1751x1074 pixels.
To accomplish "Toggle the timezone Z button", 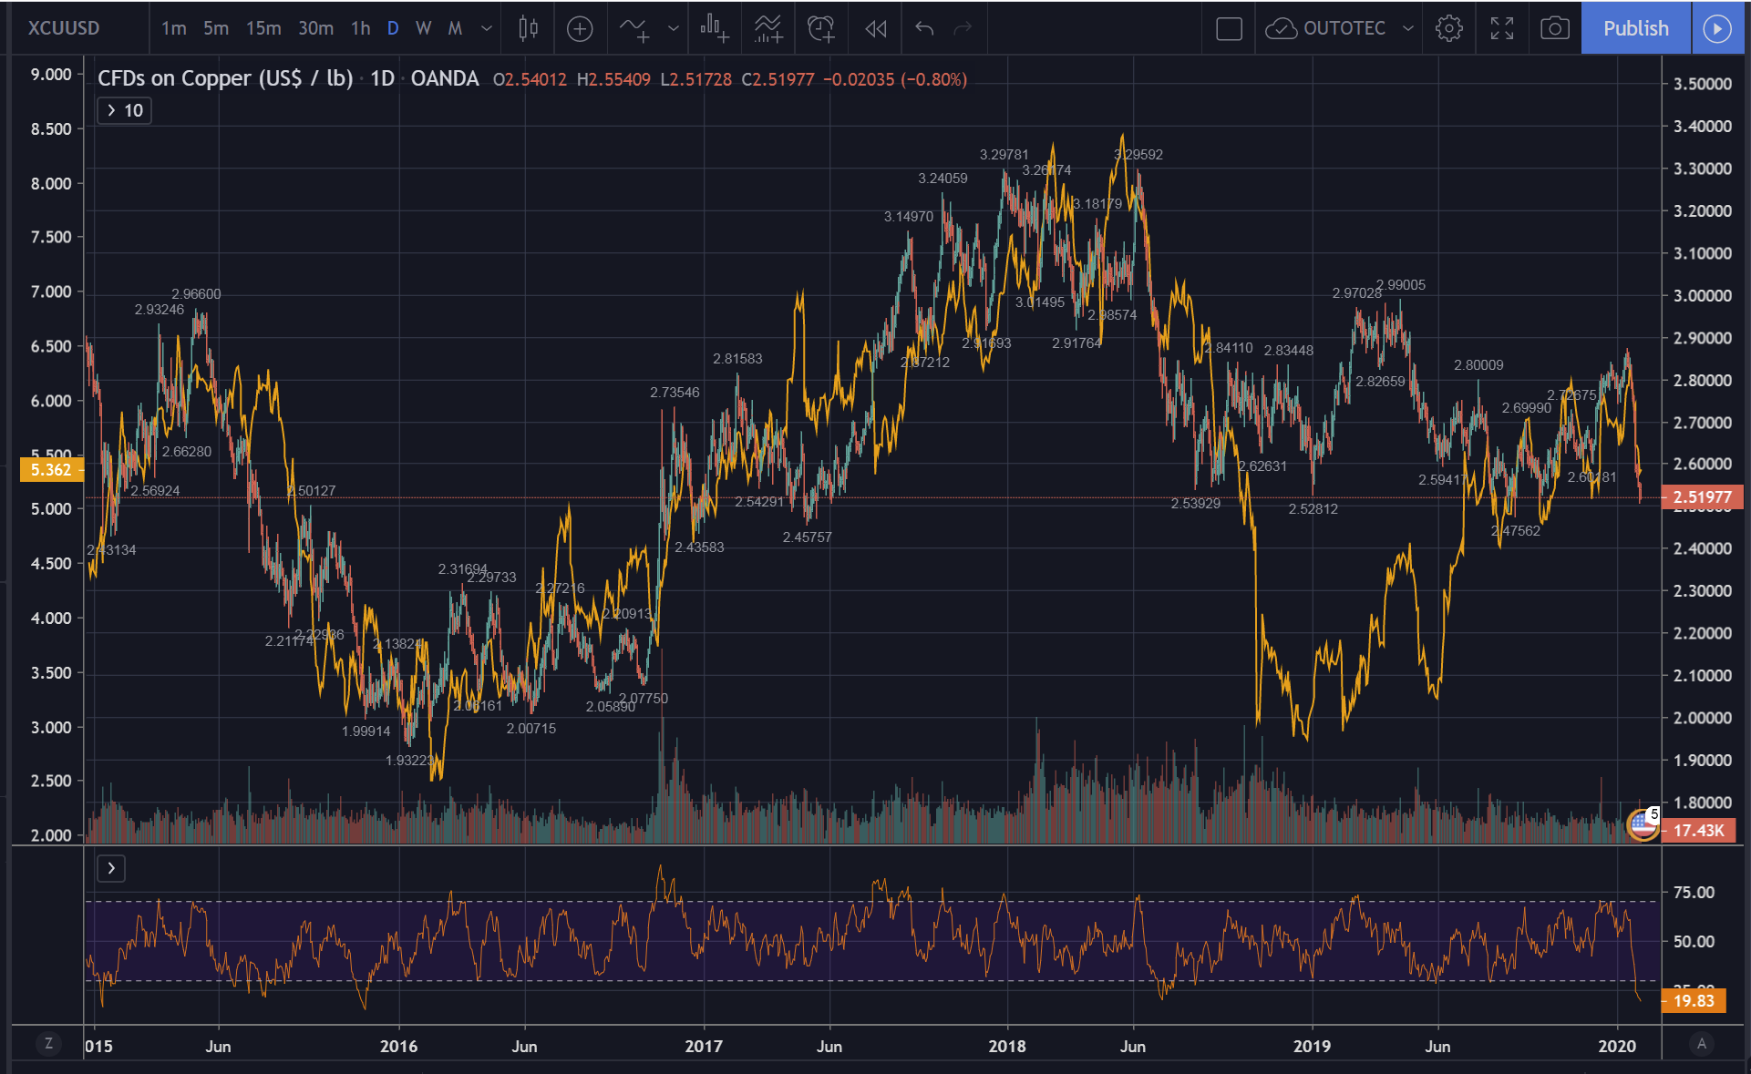I will pyautogui.click(x=48, y=1044).
